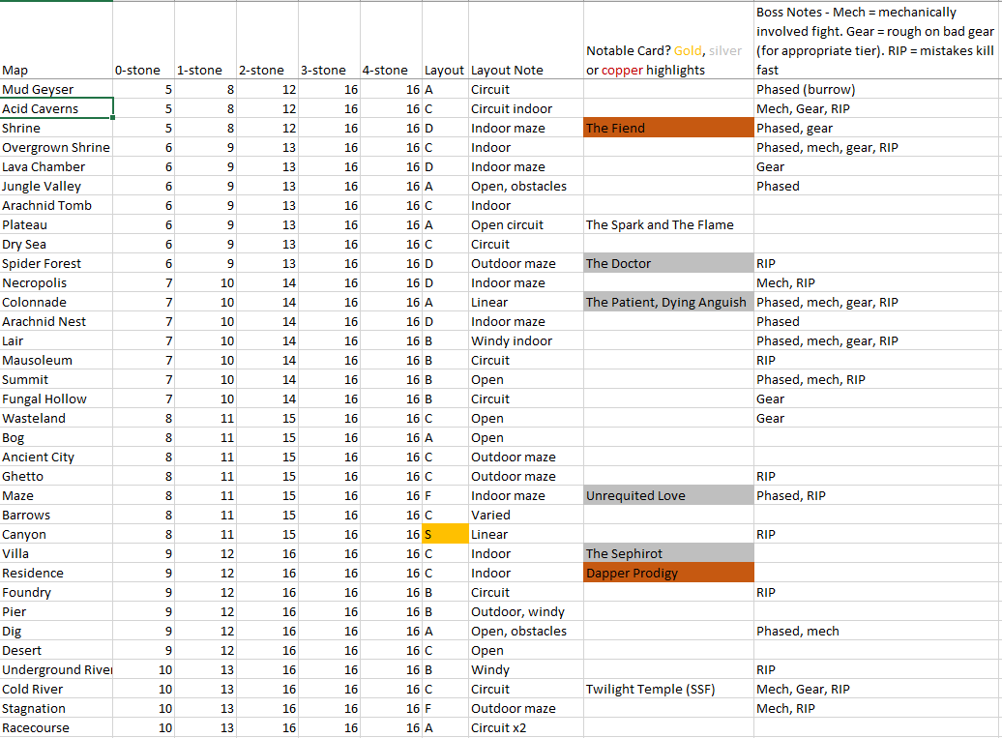Image resolution: width=1002 pixels, height=738 pixels.
Task: Select the orange The Fiend card cell
Action: pos(668,128)
